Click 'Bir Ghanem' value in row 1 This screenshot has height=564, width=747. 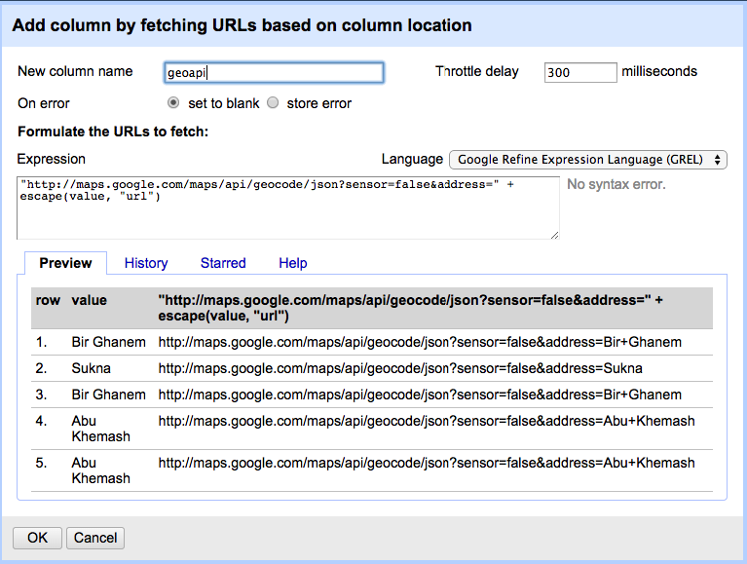click(x=109, y=342)
